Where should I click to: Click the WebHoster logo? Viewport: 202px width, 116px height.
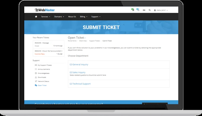(45, 10)
